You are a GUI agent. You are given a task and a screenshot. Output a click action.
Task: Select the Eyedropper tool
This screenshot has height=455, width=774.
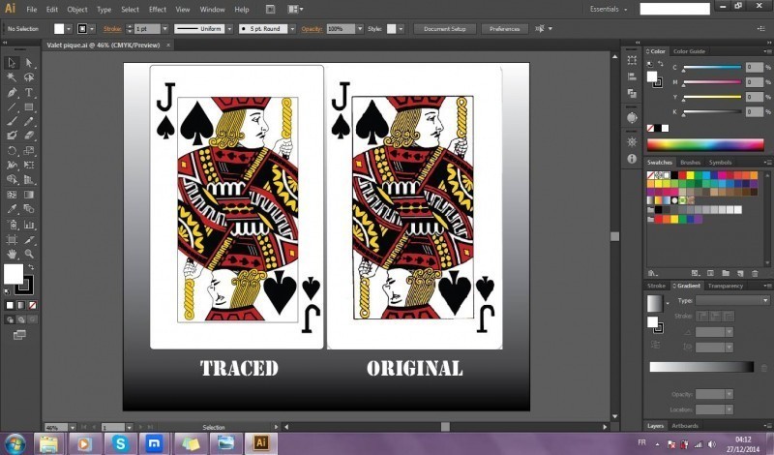click(12, 209)
